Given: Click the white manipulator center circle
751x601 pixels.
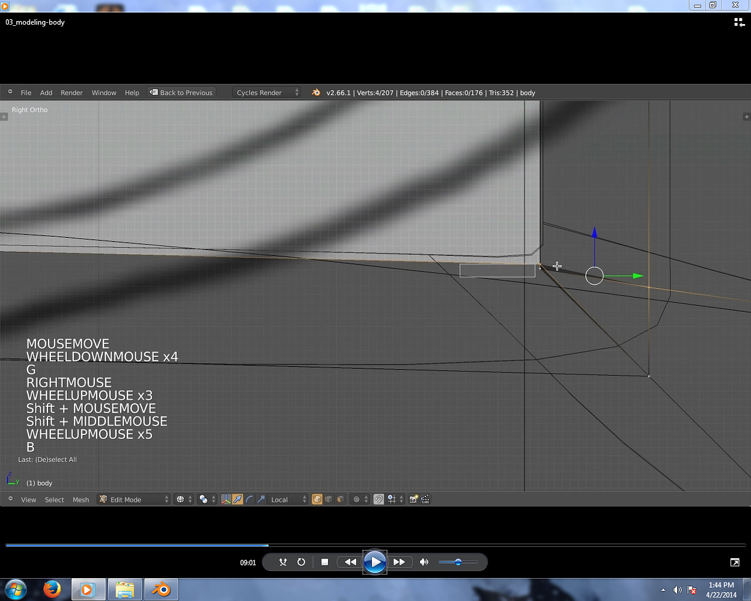Looking at the screenshot, I should click(594, 276).
